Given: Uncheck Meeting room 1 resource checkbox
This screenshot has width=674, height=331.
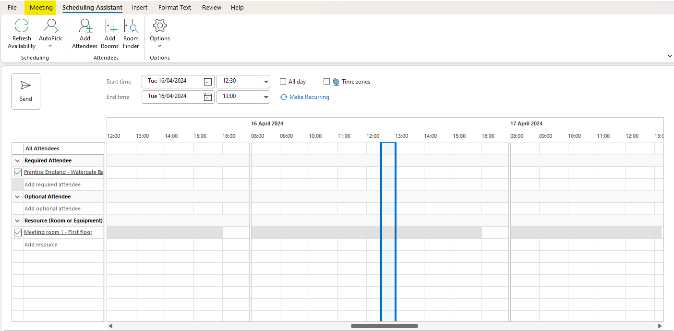Looking at the screenshot, I should point(18,233).
